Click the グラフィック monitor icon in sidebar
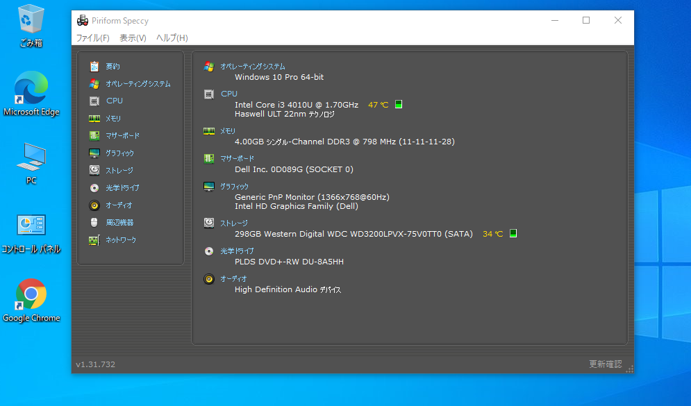This screenshot has width=691, height=406. pyautogui.click(x=94, y=153)
